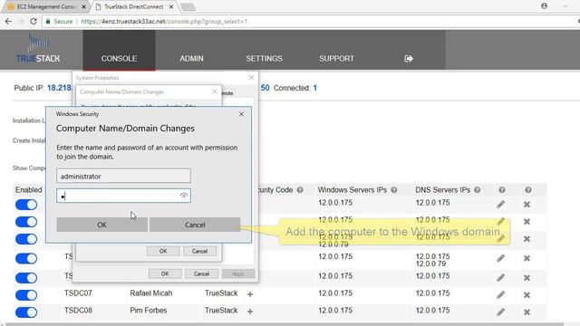Toggle Enabled switch in second table row
This screenshot has height=326, width=580.
click(x=26, y=222)
